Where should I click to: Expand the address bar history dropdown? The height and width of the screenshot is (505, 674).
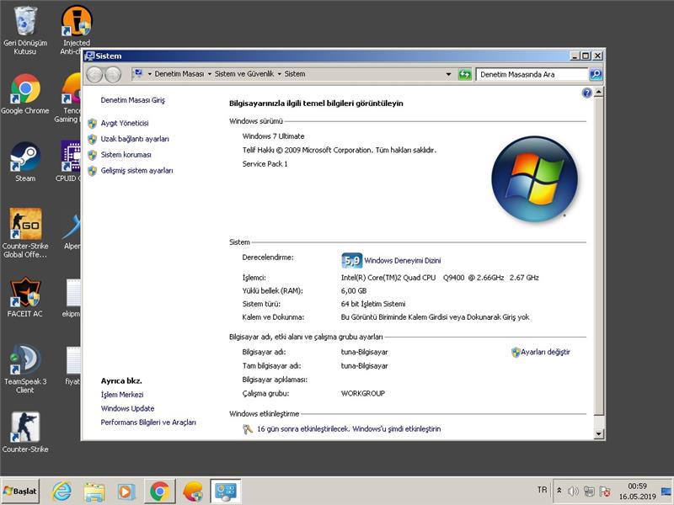448,74
